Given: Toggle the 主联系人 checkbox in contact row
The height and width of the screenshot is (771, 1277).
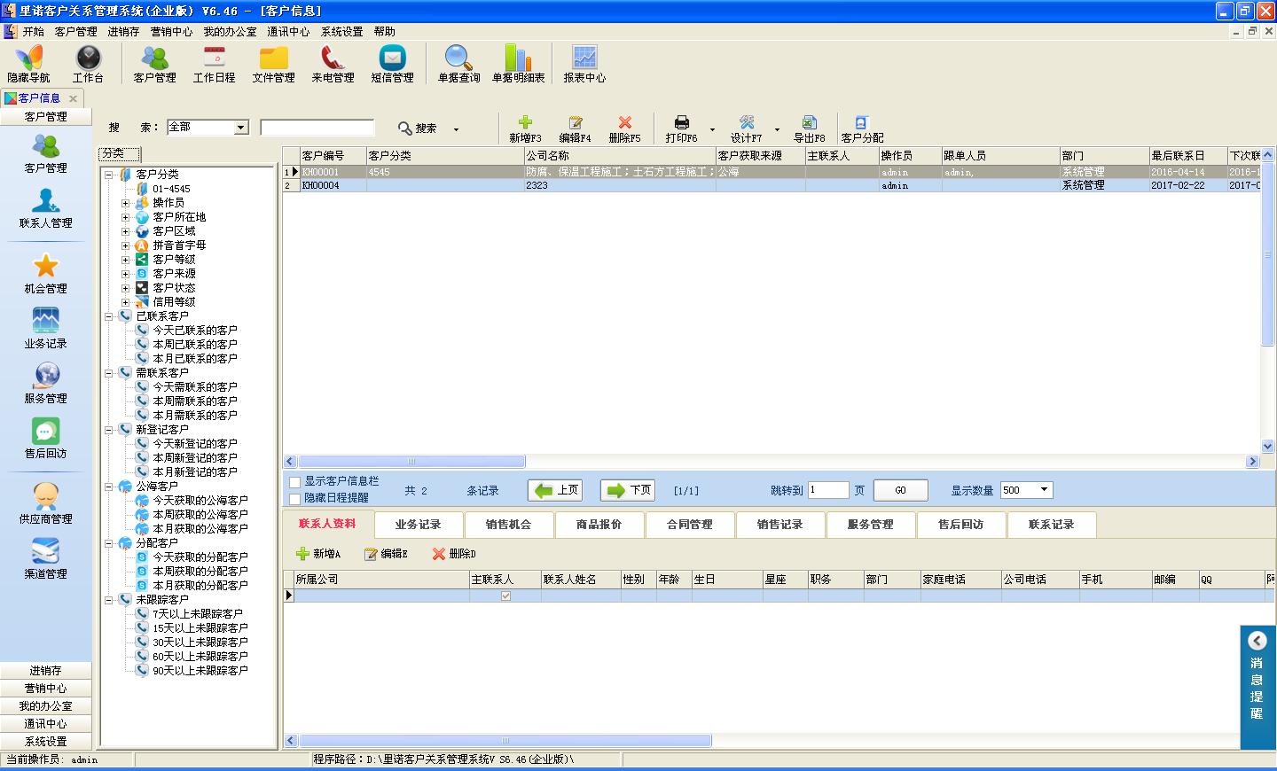Looking at the screenshot, I should (x=505, y=596).
